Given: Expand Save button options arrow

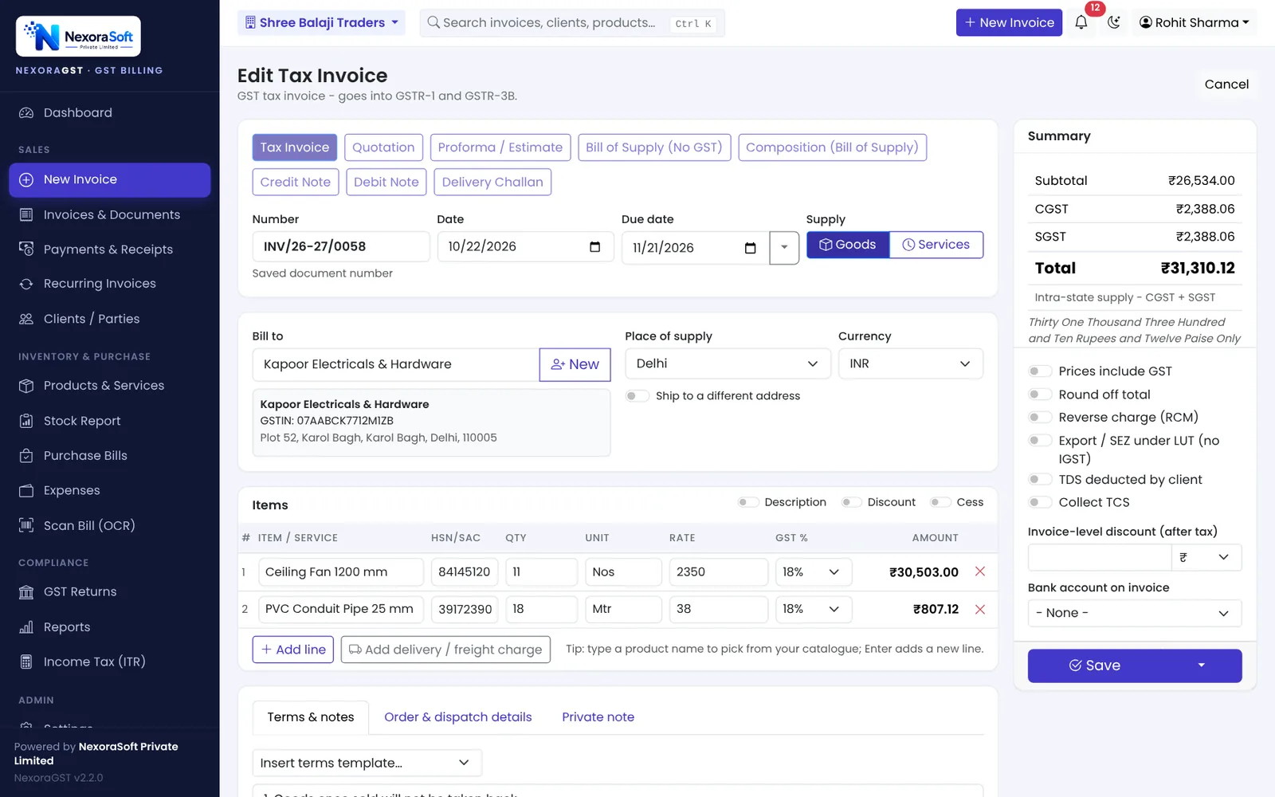Looking at the screenshot, I should point(1202,665).
